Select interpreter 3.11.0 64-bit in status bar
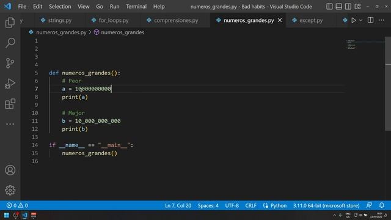Screen dimensions: 391x220 (x=326, y=205)
